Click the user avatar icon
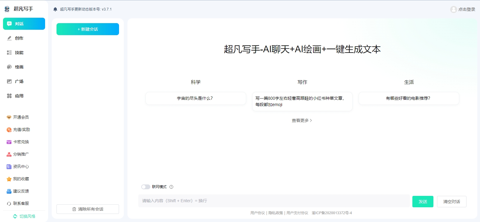 pyautogui.click(x=454, y=9)
